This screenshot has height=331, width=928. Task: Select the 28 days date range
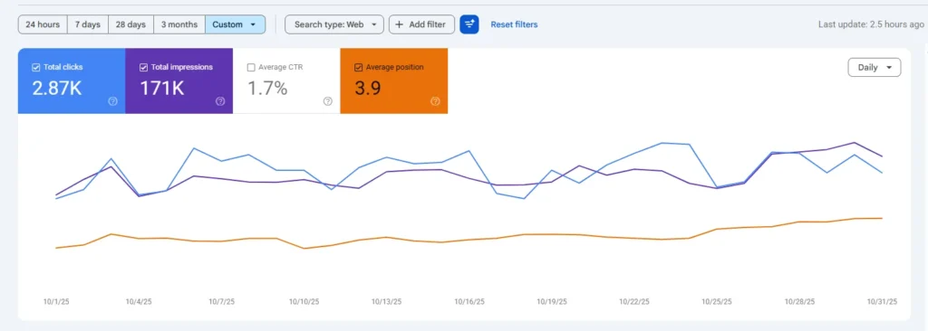tap(130, 24)
